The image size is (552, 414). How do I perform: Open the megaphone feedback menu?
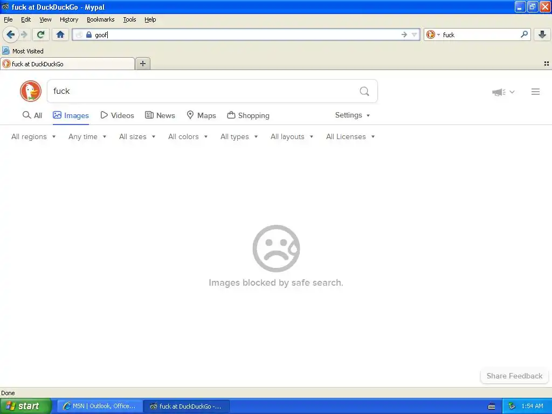[x=503, y=92]
